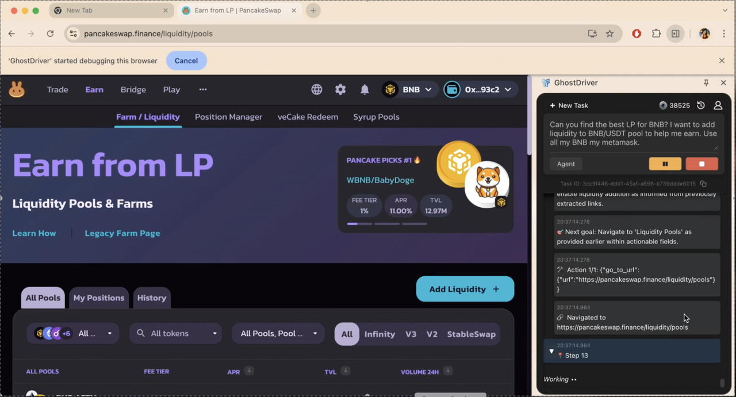Image resolution: width=736 pixels, height=397 pixels.
Task: Open the Chrome three-dot menu
Action: (x=724, y=34)
